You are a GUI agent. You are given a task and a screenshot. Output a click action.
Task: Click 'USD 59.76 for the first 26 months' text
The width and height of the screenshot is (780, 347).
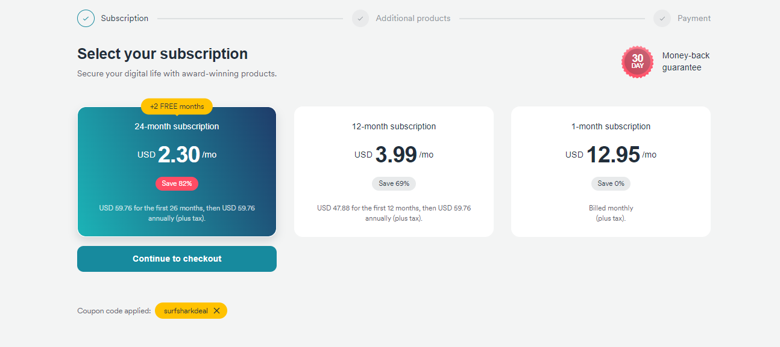[x=177, y=213]
